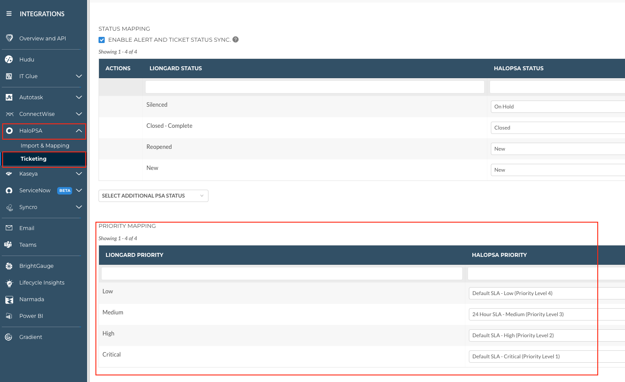The image size is (625, 382).
Task: Open Default SLA - Critical priority dropdown
Action: (x=547, y=357)
